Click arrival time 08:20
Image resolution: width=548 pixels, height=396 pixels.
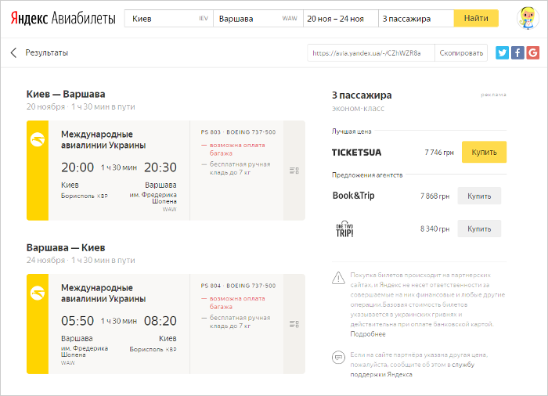pos(160,321)
